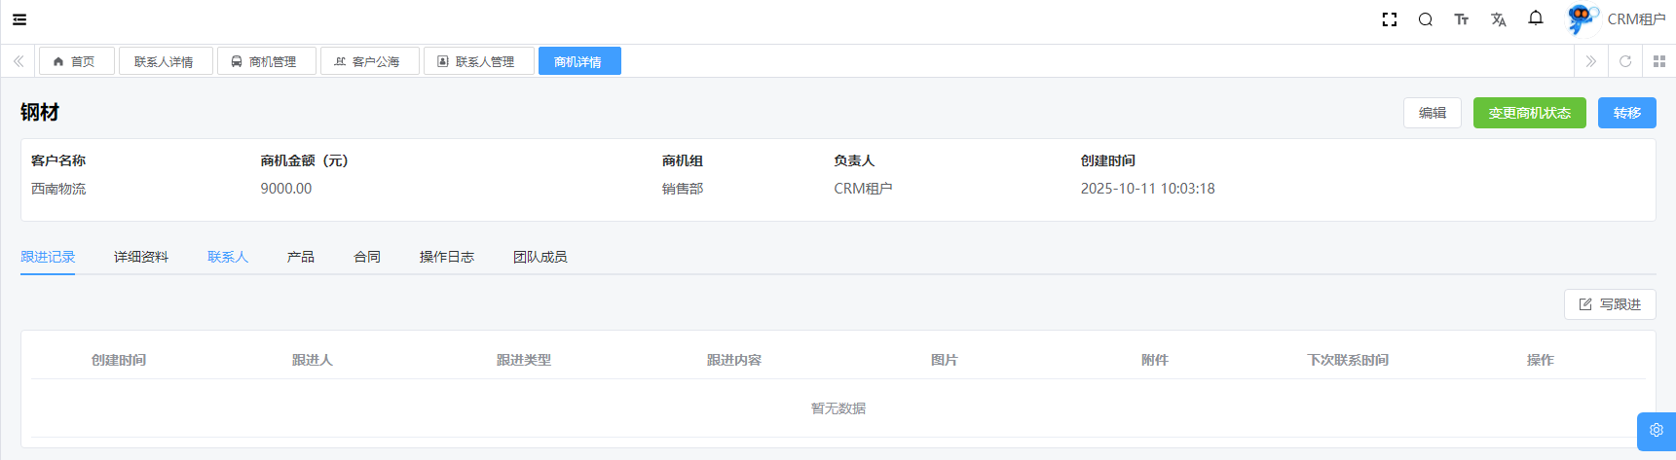Refresh the current tab page
The width and height of the screenshot is (1676, 460).
click(x=1625, y=61)
